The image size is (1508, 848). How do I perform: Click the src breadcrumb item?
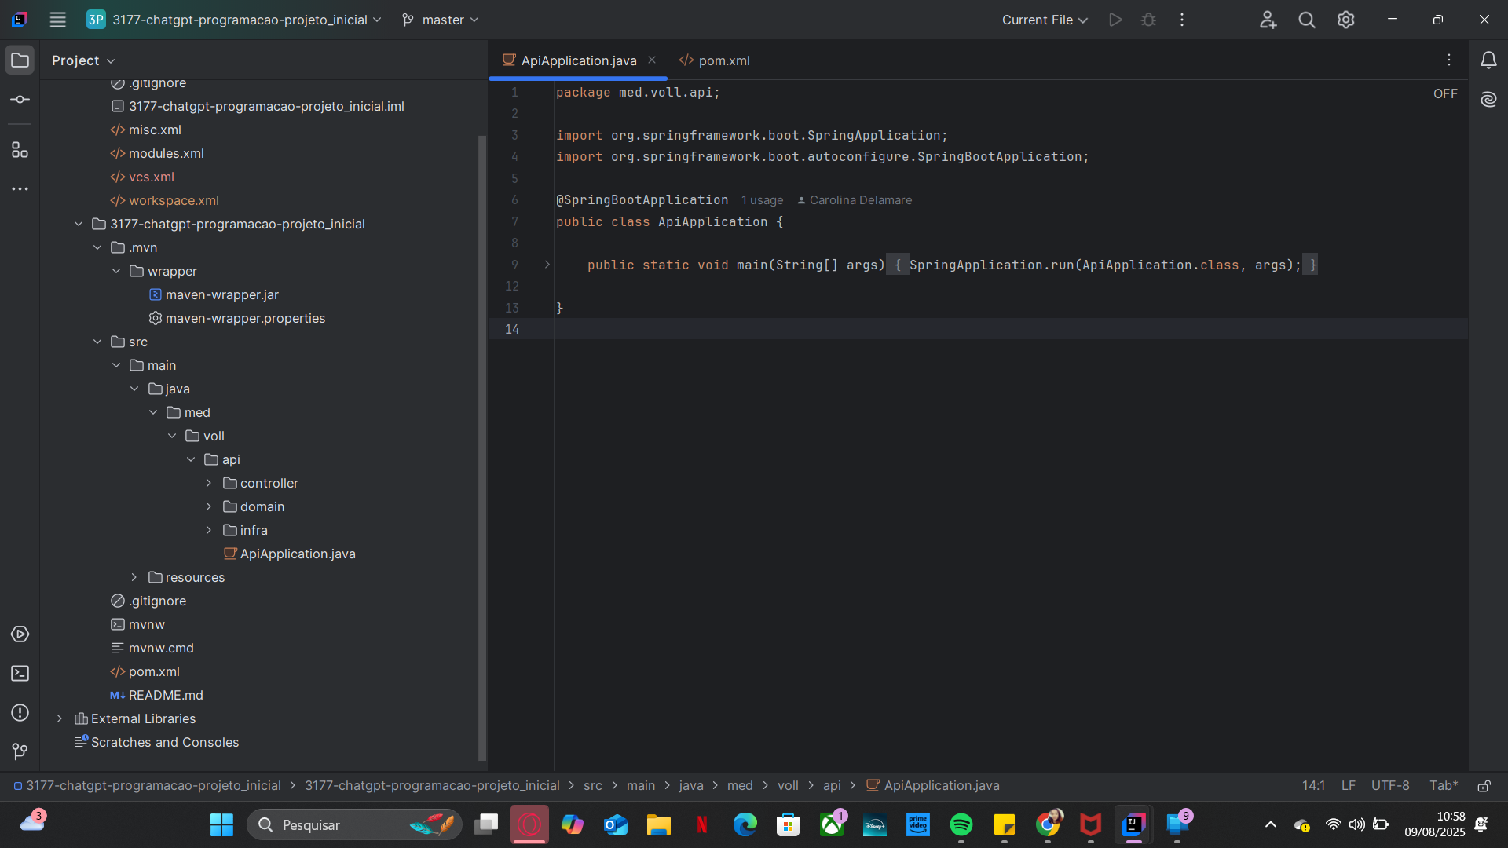(x=593, y=786)
